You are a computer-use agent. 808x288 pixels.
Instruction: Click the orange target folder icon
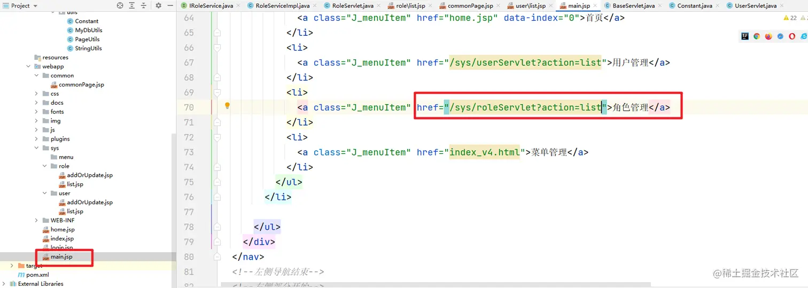tap(21, 266)
